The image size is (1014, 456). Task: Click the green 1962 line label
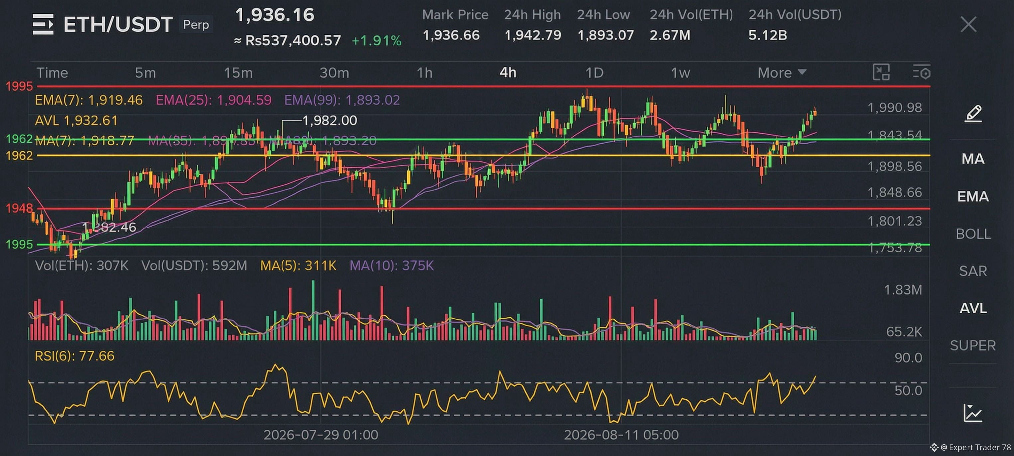[19, 138]
